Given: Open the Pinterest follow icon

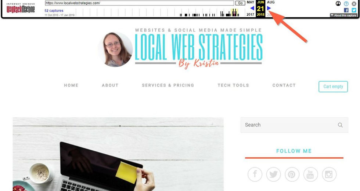Looking at the screenshot, I should pos(292,174).
